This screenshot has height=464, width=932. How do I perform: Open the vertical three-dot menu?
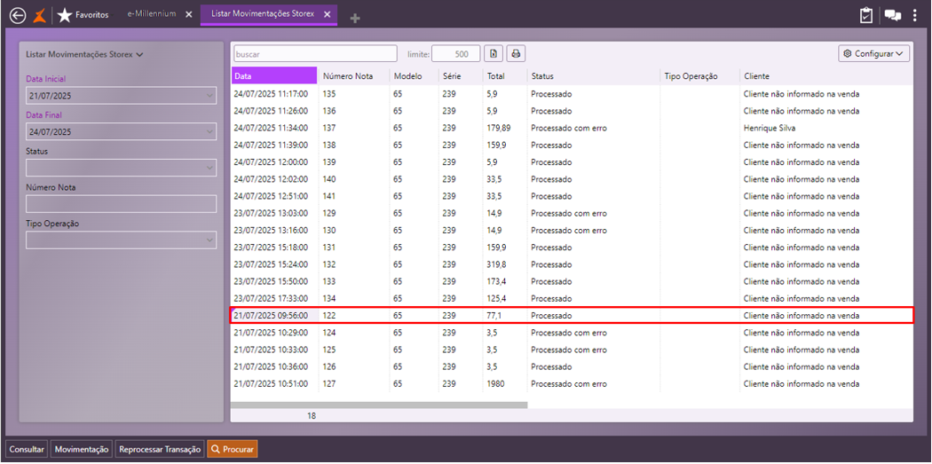(915, 15)
